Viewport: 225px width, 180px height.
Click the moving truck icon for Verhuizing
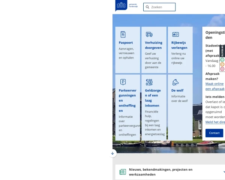(149, 34)
